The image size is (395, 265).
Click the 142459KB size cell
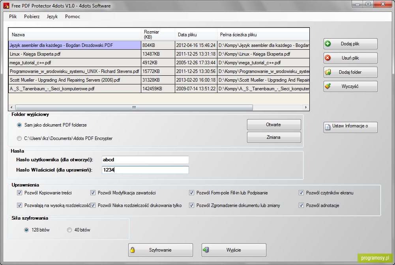[158, 89]
